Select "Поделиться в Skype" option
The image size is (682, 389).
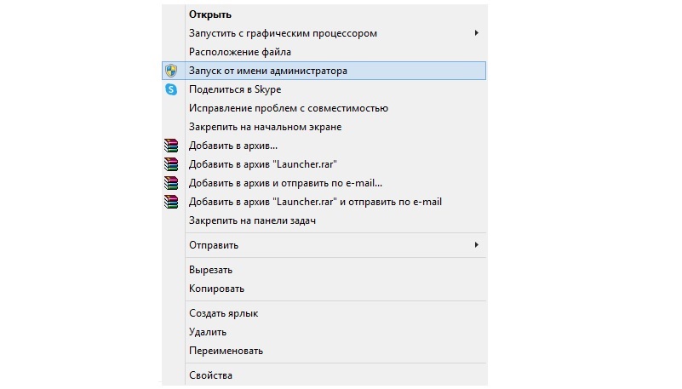point(235,89)
